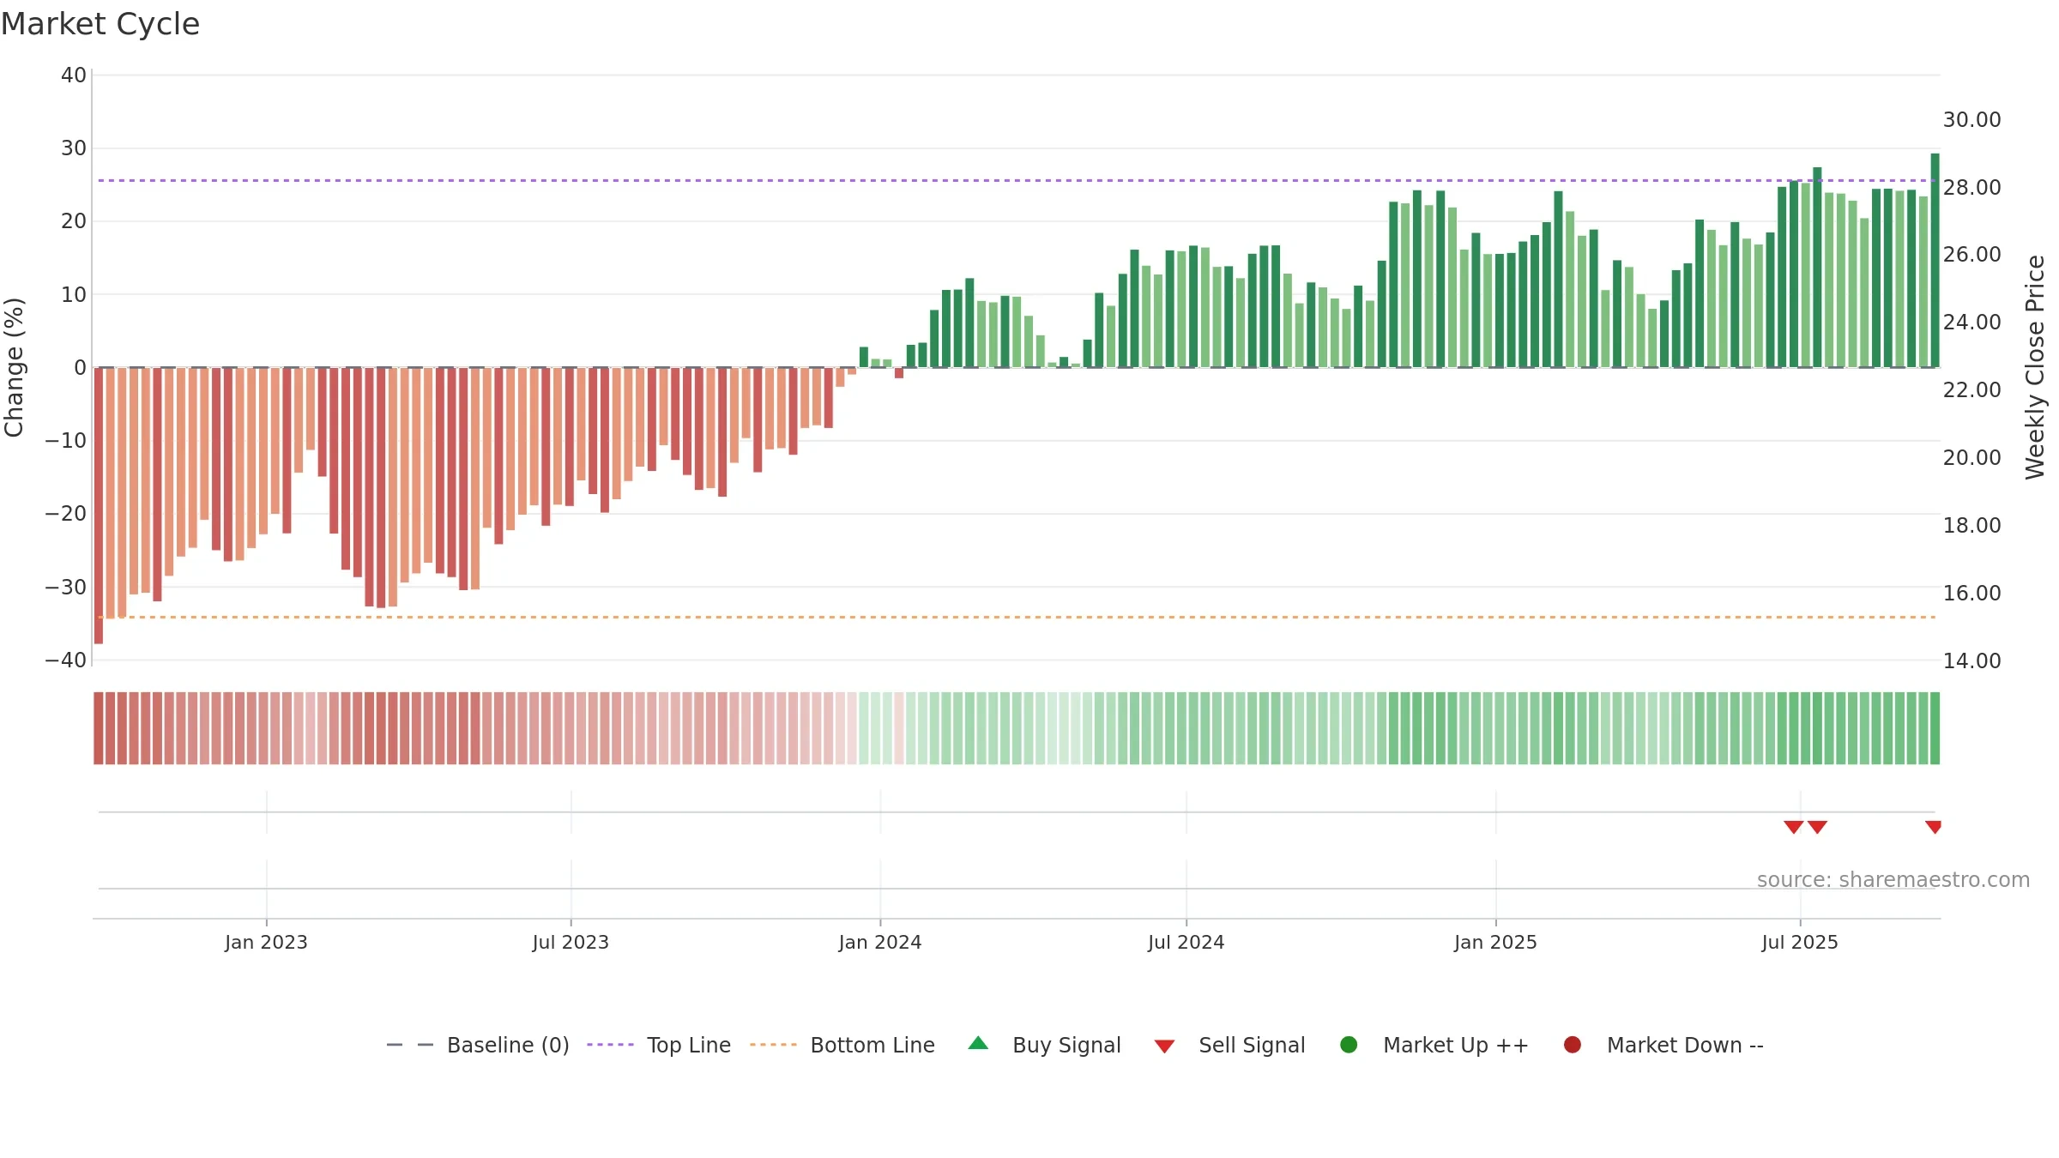Click the purple dotted top line

click(x=1017, y=180)
